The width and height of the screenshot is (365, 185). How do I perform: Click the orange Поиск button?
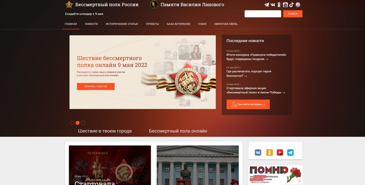coord(293,14)
